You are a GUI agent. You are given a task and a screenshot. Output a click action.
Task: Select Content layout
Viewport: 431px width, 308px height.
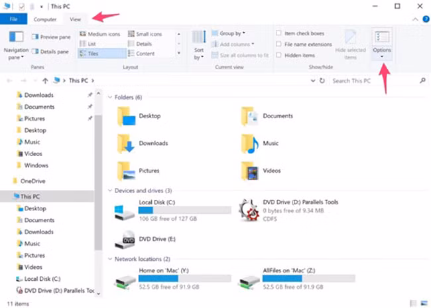[x=141, y=53]
